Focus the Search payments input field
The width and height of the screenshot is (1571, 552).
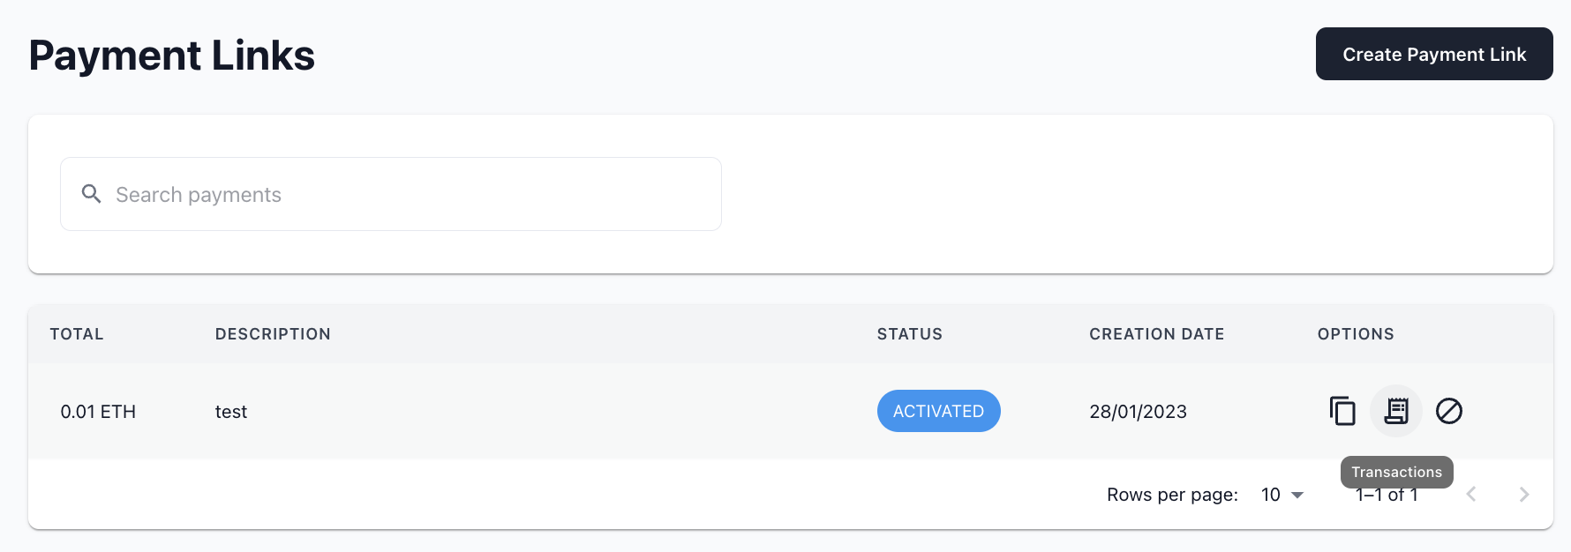(x=406, y=194)
